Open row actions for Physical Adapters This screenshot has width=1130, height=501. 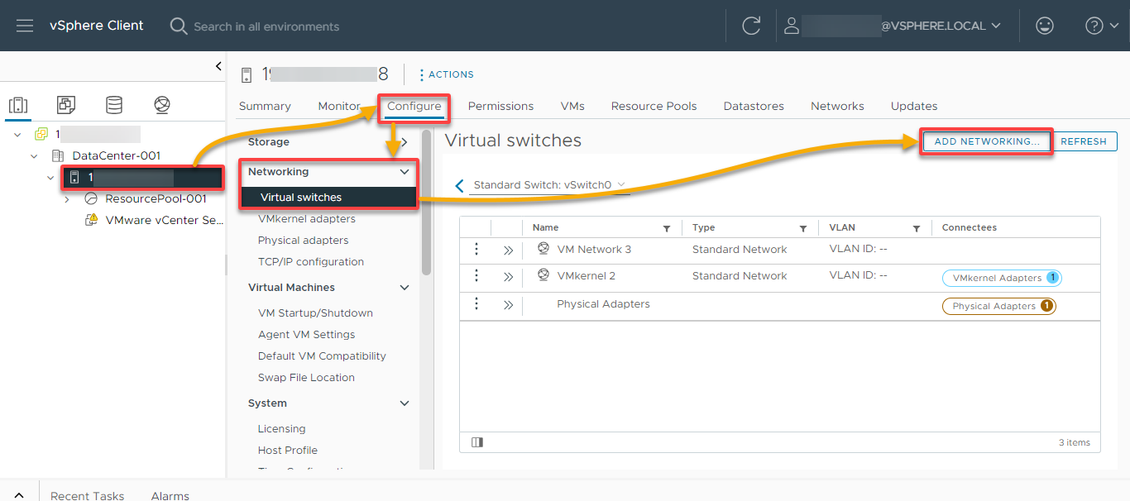[x=476, y=303]
